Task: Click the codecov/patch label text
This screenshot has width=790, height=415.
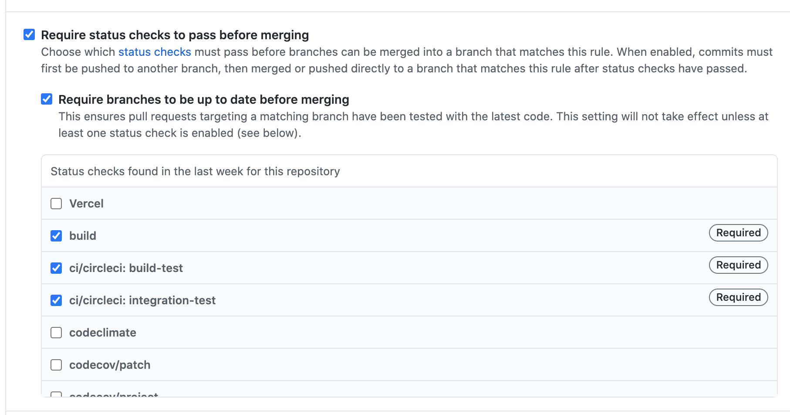Action: (110, 365)
